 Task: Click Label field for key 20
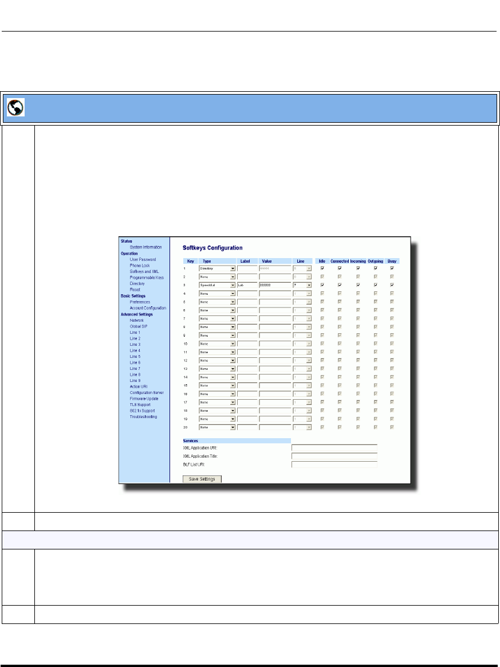point(247,427)
